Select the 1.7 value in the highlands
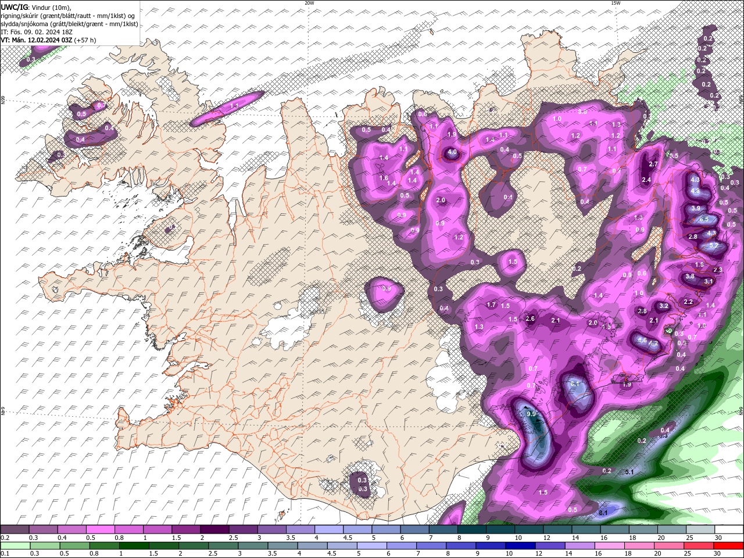 tap(491, 305)
